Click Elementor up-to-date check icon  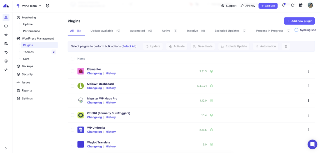212,71
